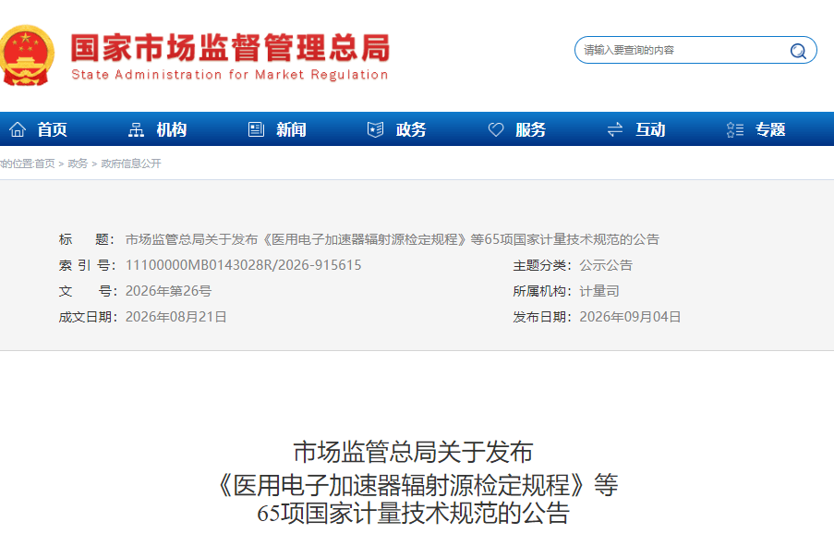Click the organization chart icon beside 机构
The height and width of the screenshot is (546, 834).
[136, 129]
